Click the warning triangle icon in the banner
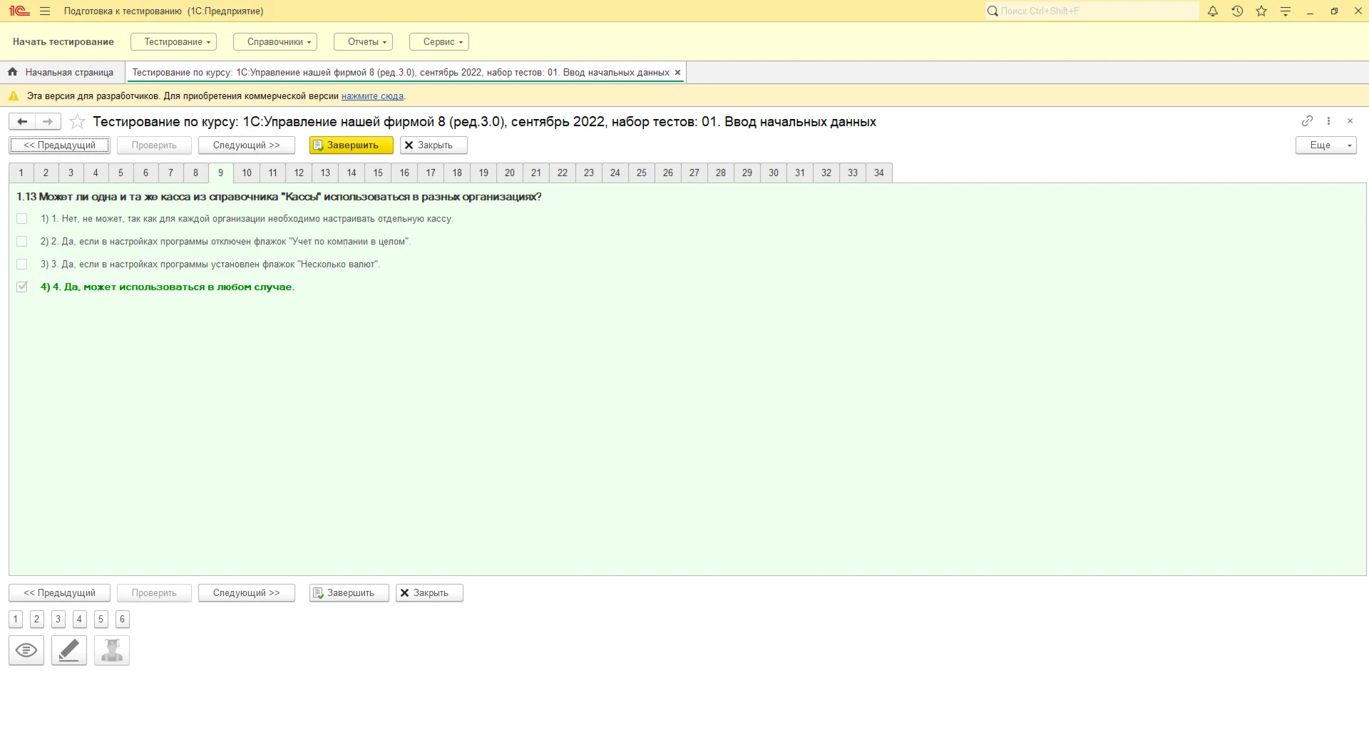 point(14,96)
